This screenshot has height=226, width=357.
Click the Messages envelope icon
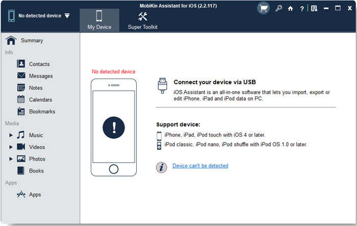[21, 75]
